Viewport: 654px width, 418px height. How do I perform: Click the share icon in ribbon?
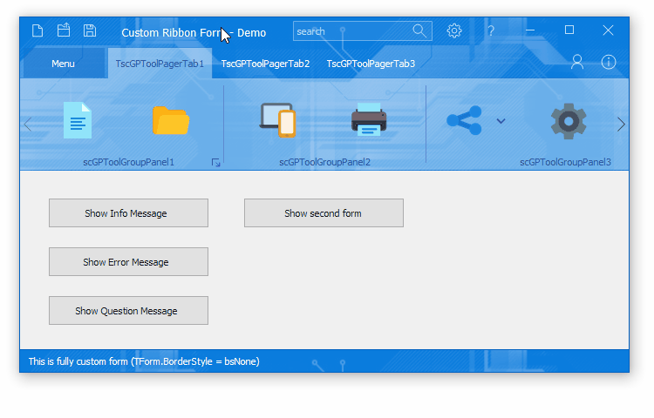pyautogui.click(x=464, y=120)
